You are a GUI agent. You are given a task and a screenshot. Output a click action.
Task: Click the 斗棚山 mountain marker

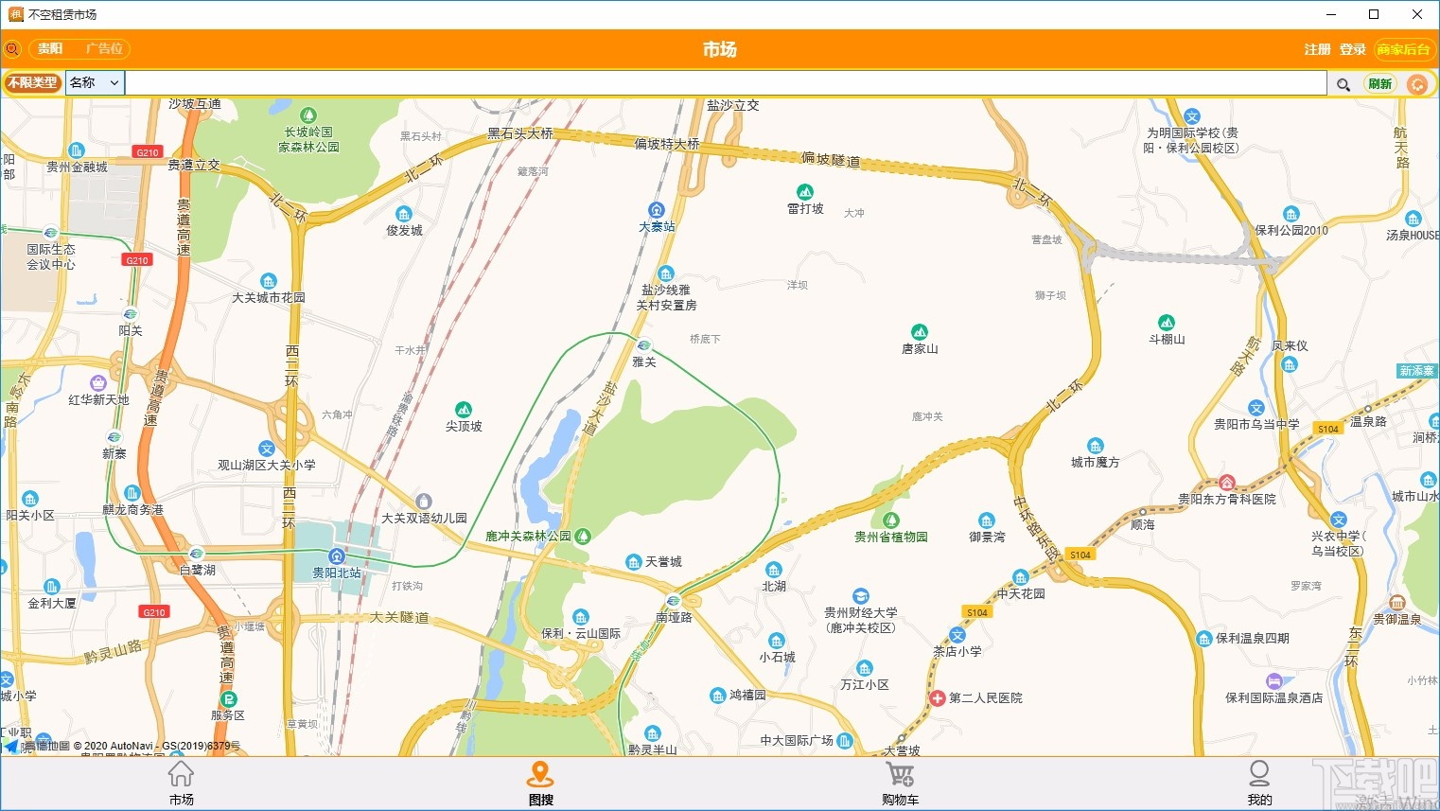tap(1167, 322)
